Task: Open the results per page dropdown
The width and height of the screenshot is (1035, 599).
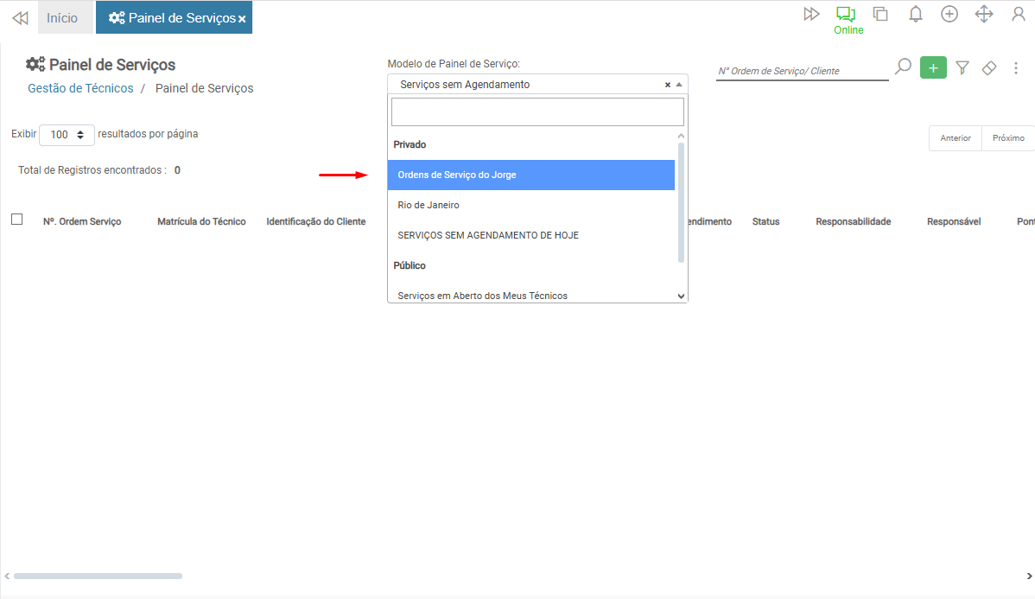Action: (67, 135)
